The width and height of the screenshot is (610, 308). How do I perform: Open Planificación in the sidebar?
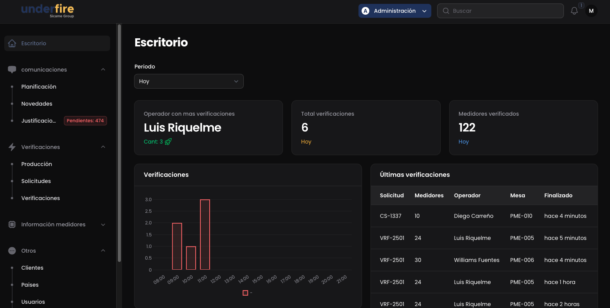(x=39, y=87)
